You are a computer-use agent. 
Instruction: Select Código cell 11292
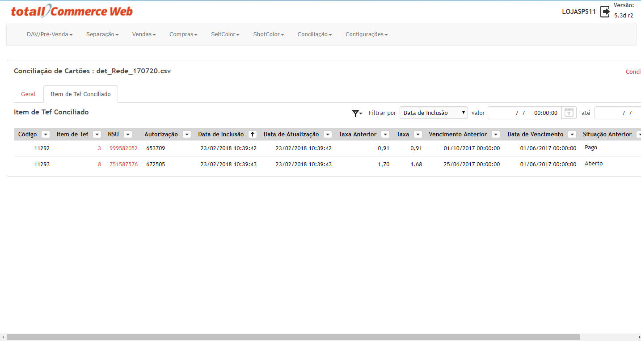[42, 148]
